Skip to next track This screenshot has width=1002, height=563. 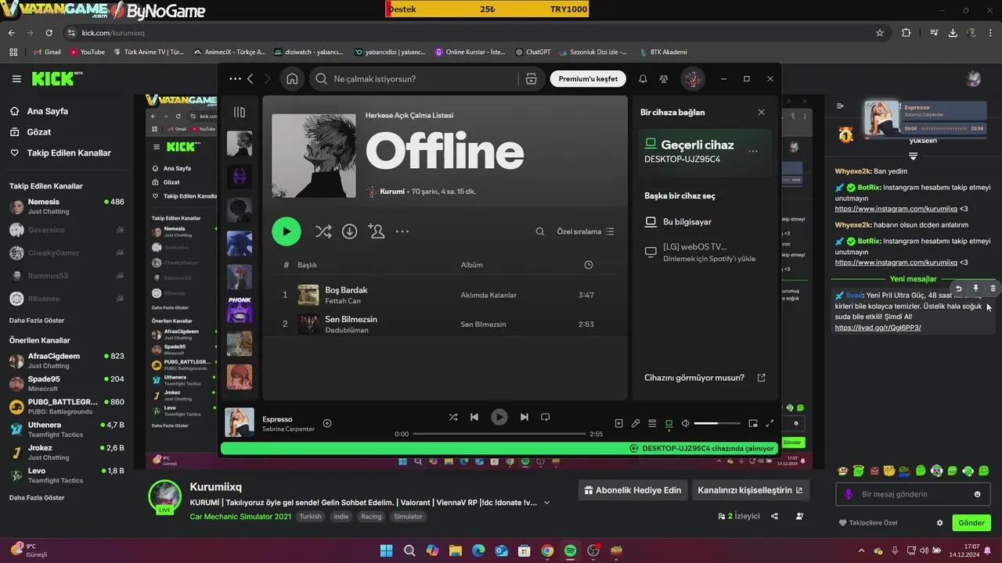click(x=524, y=417)
